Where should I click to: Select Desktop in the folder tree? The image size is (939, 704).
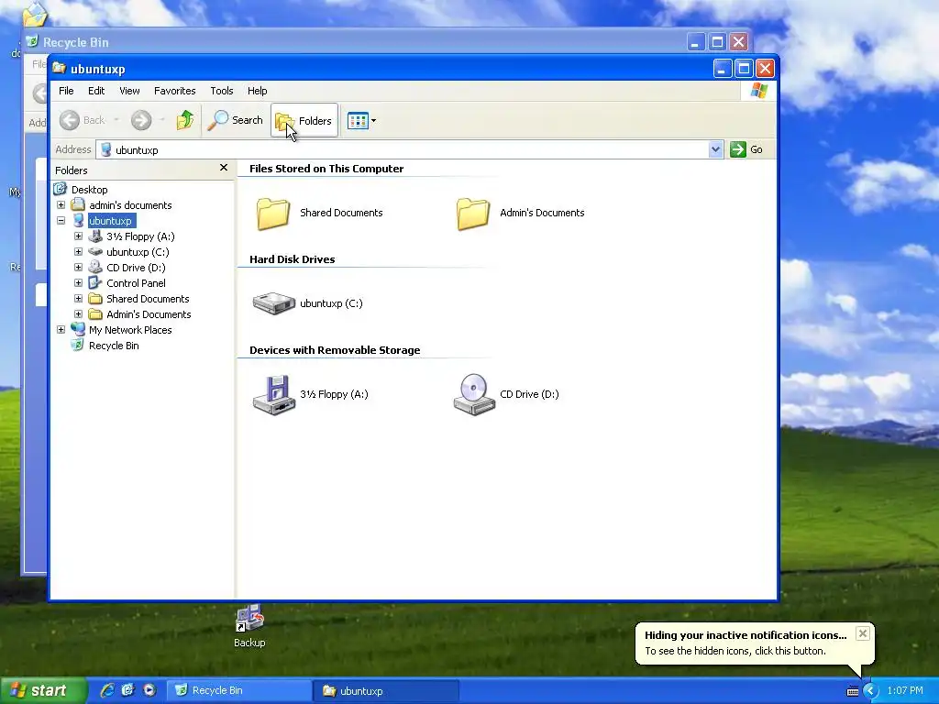point(89,190)
